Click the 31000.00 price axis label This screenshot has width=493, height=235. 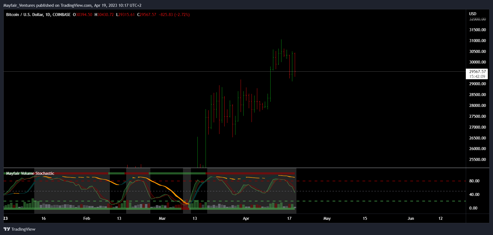tap(478, 41)
